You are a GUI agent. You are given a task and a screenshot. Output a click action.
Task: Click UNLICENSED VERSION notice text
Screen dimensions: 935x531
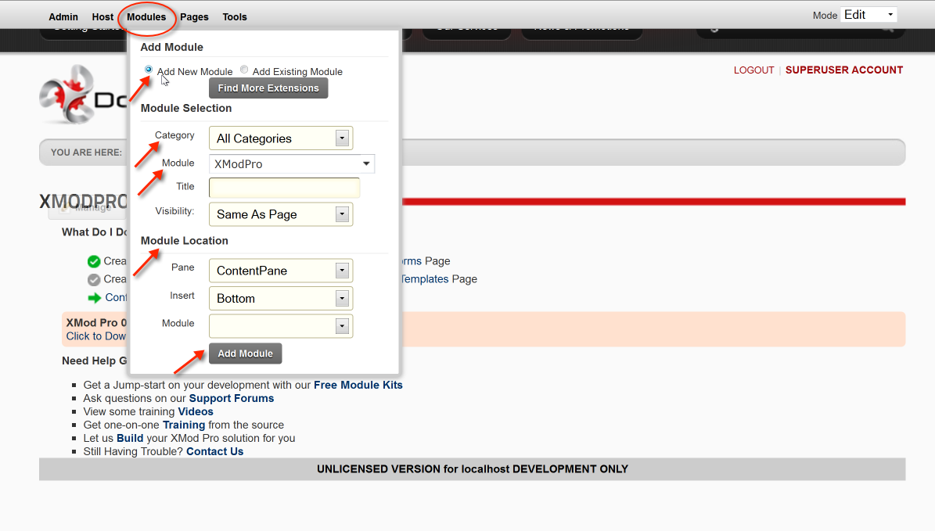(473, 469)
